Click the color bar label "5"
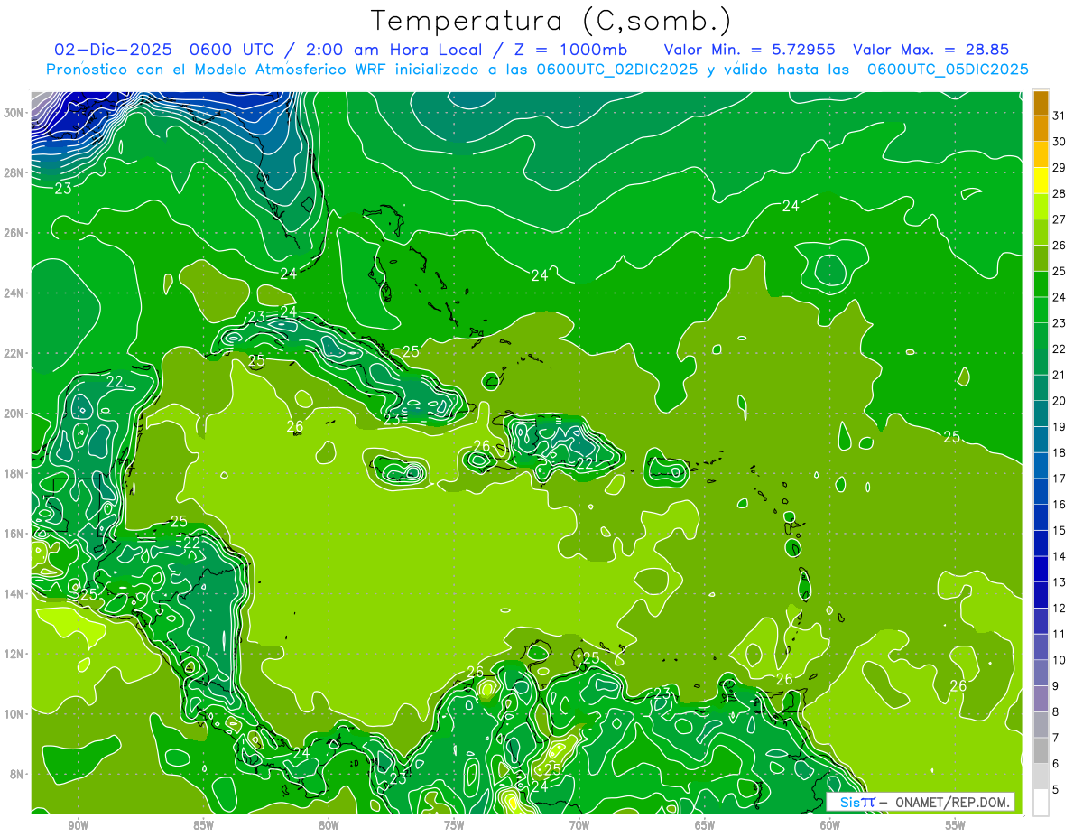 [x=1056, y=790]
